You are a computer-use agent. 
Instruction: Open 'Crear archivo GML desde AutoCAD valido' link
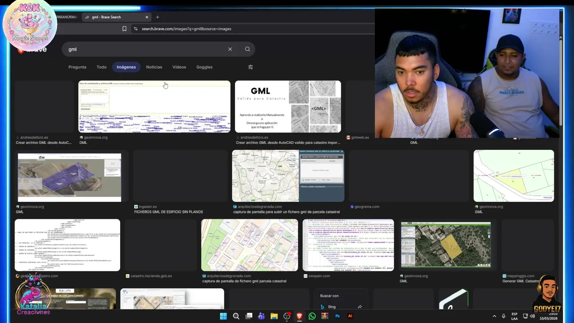pos(288,143)
